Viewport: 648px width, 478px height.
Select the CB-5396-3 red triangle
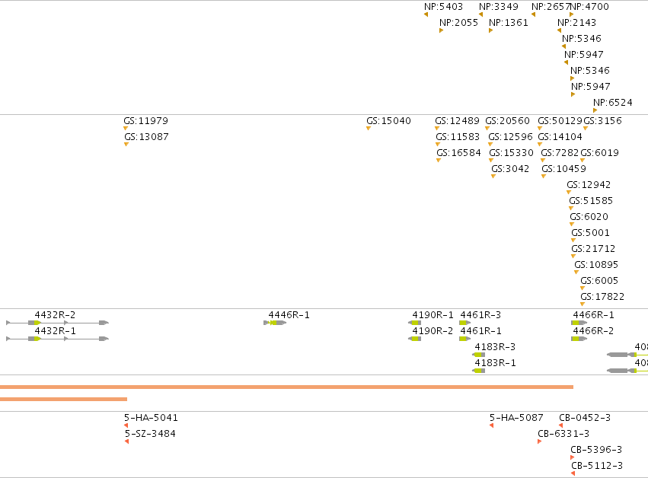(x=573, y=457)
